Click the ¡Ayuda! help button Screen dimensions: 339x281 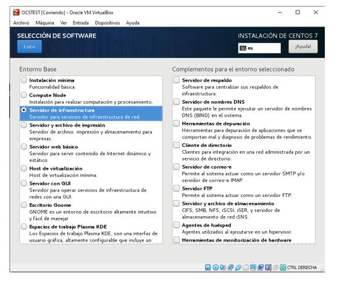point(303,46)
